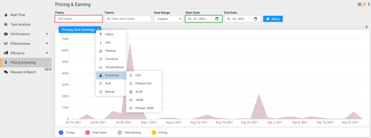Open the Date Range Custom dropdown

pos(168,19)
